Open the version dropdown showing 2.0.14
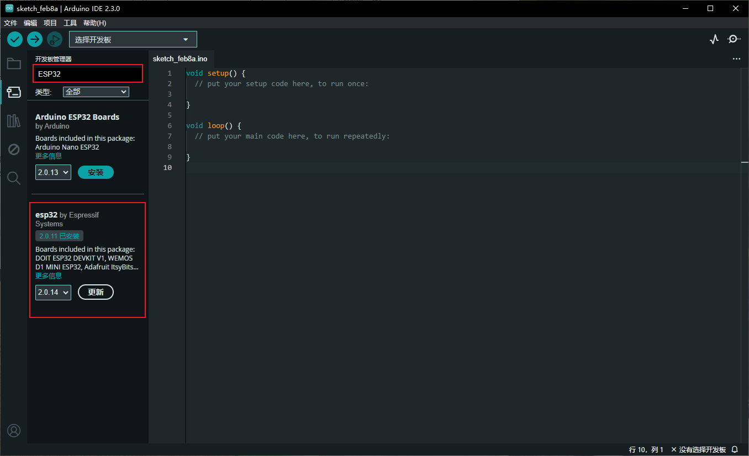 [53, 292]
